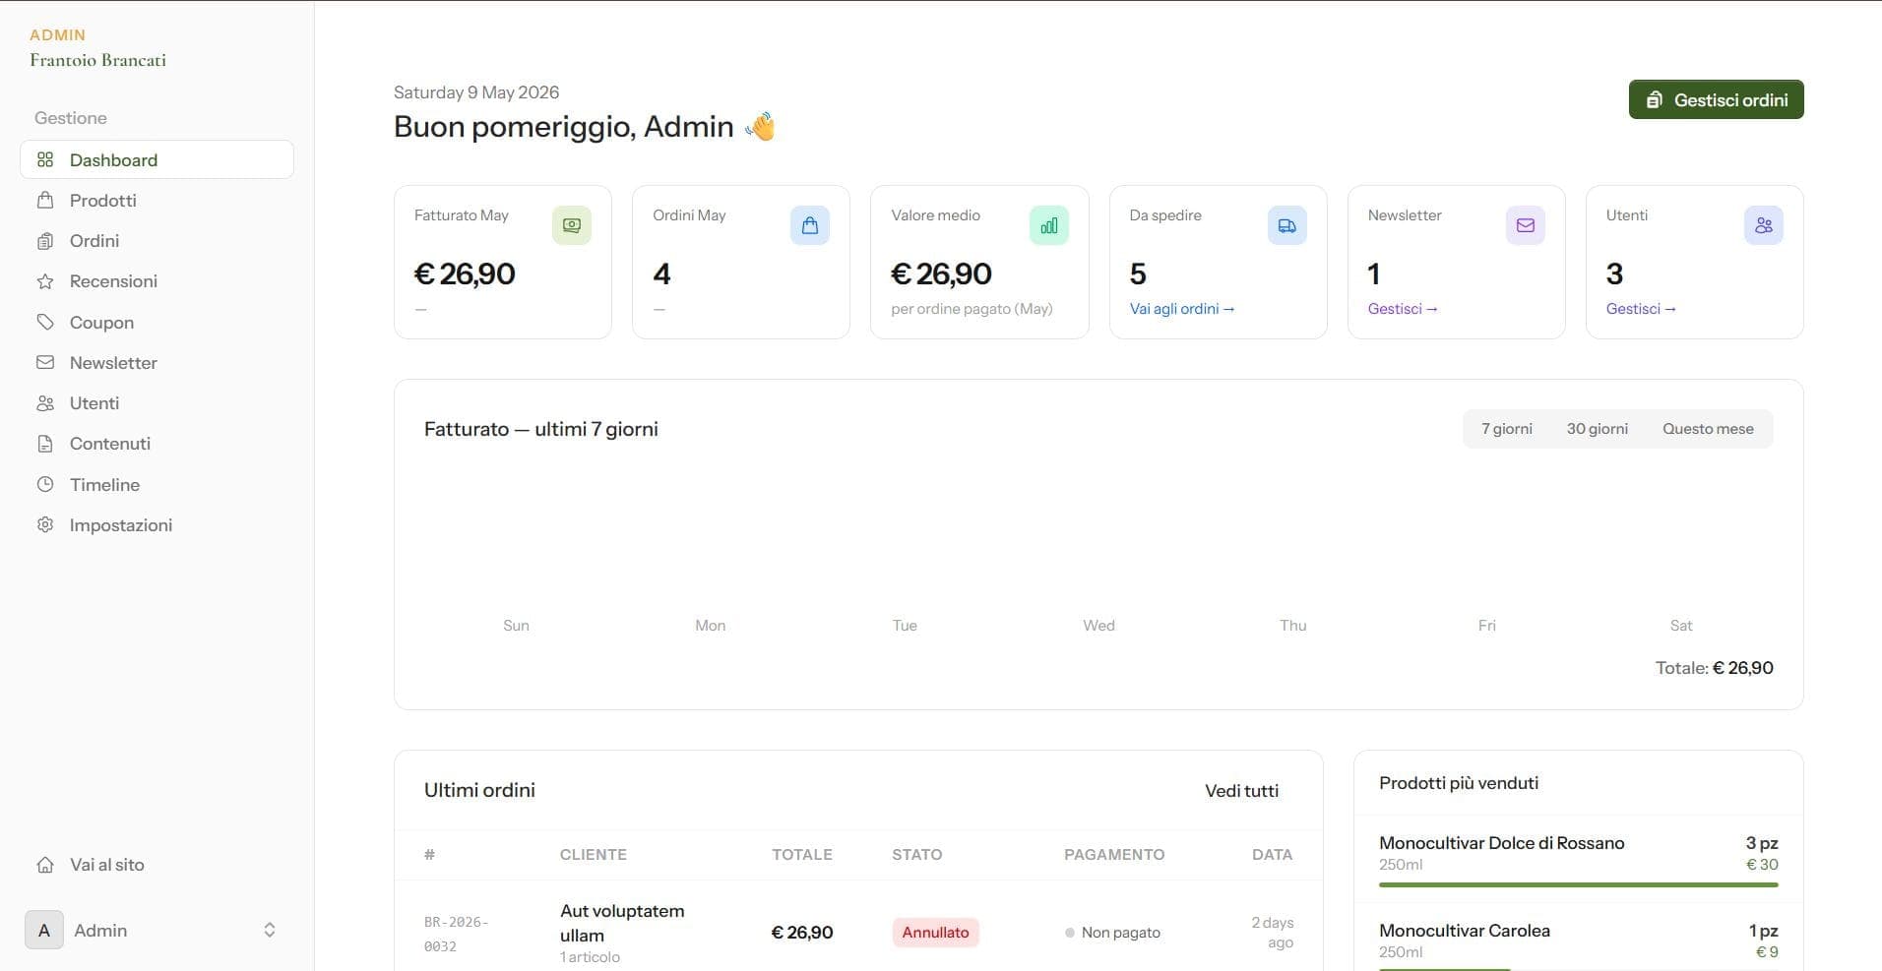Click order number BR-2026-0032
The height and width of the screenshot is (971, 1882).
(x=457, y=934)
